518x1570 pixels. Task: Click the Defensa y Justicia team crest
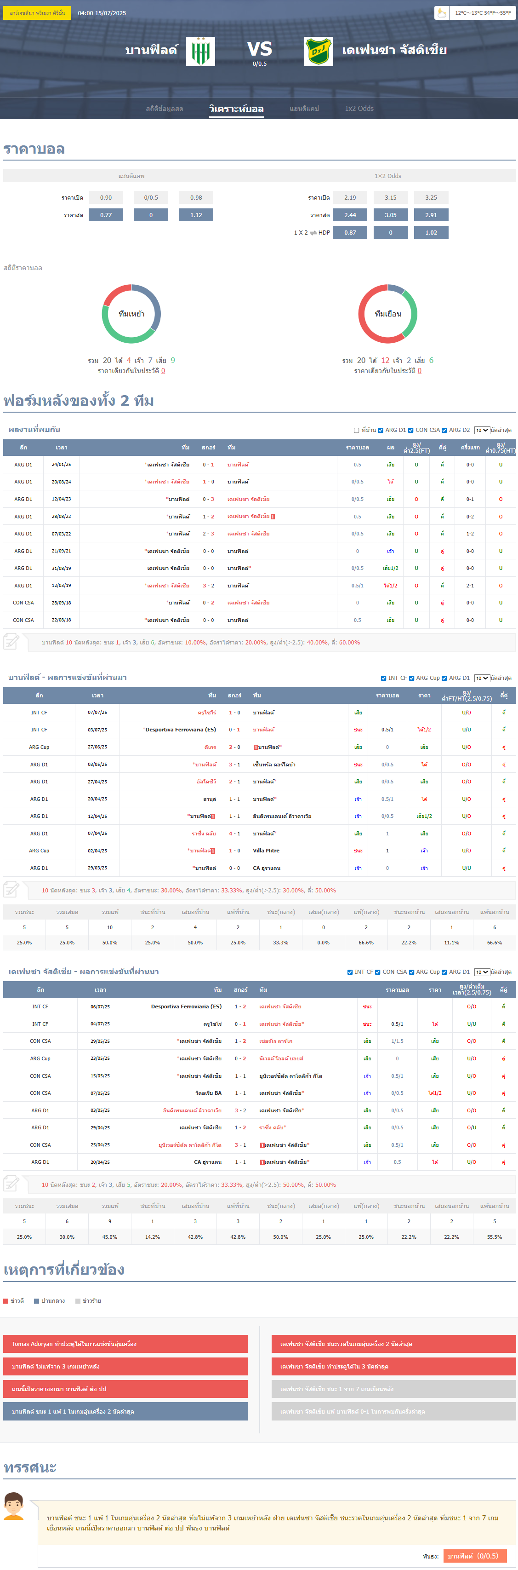click(x=319, y=51)
